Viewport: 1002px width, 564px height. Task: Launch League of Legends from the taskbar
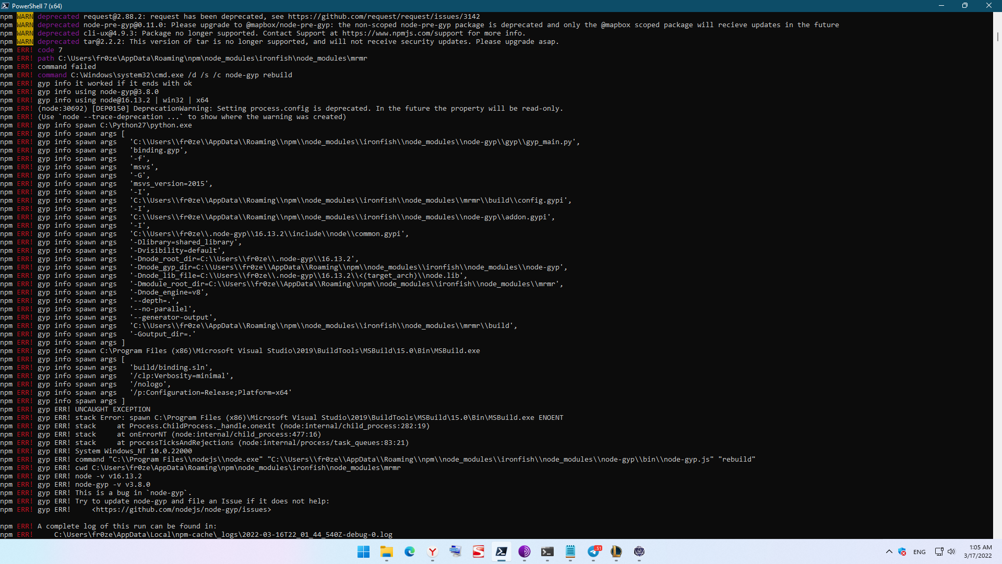(x=617, y=552)
